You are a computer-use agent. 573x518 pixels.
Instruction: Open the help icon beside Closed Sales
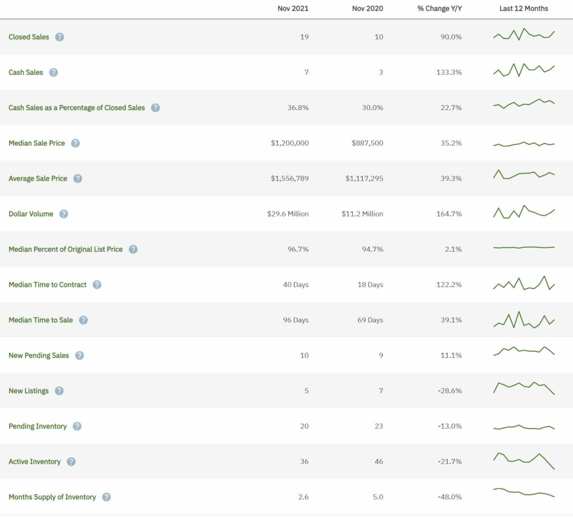[x=59, y=37]
